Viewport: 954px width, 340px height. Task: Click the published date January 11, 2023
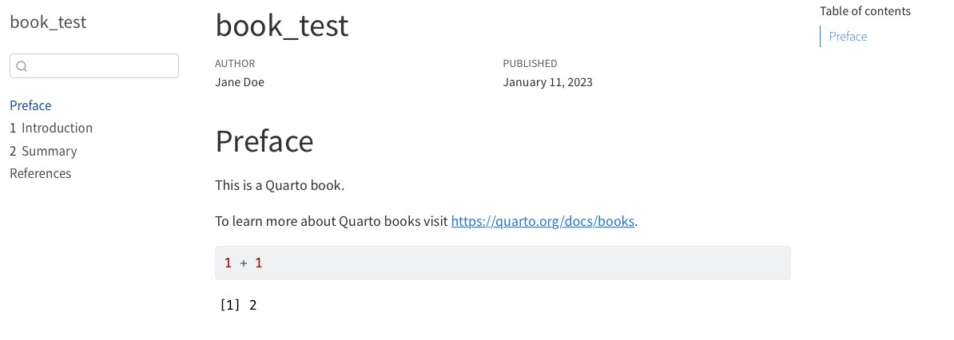547,82
